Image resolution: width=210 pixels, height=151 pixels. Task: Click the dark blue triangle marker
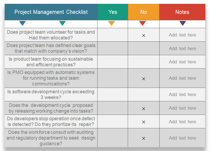[23, 23]
